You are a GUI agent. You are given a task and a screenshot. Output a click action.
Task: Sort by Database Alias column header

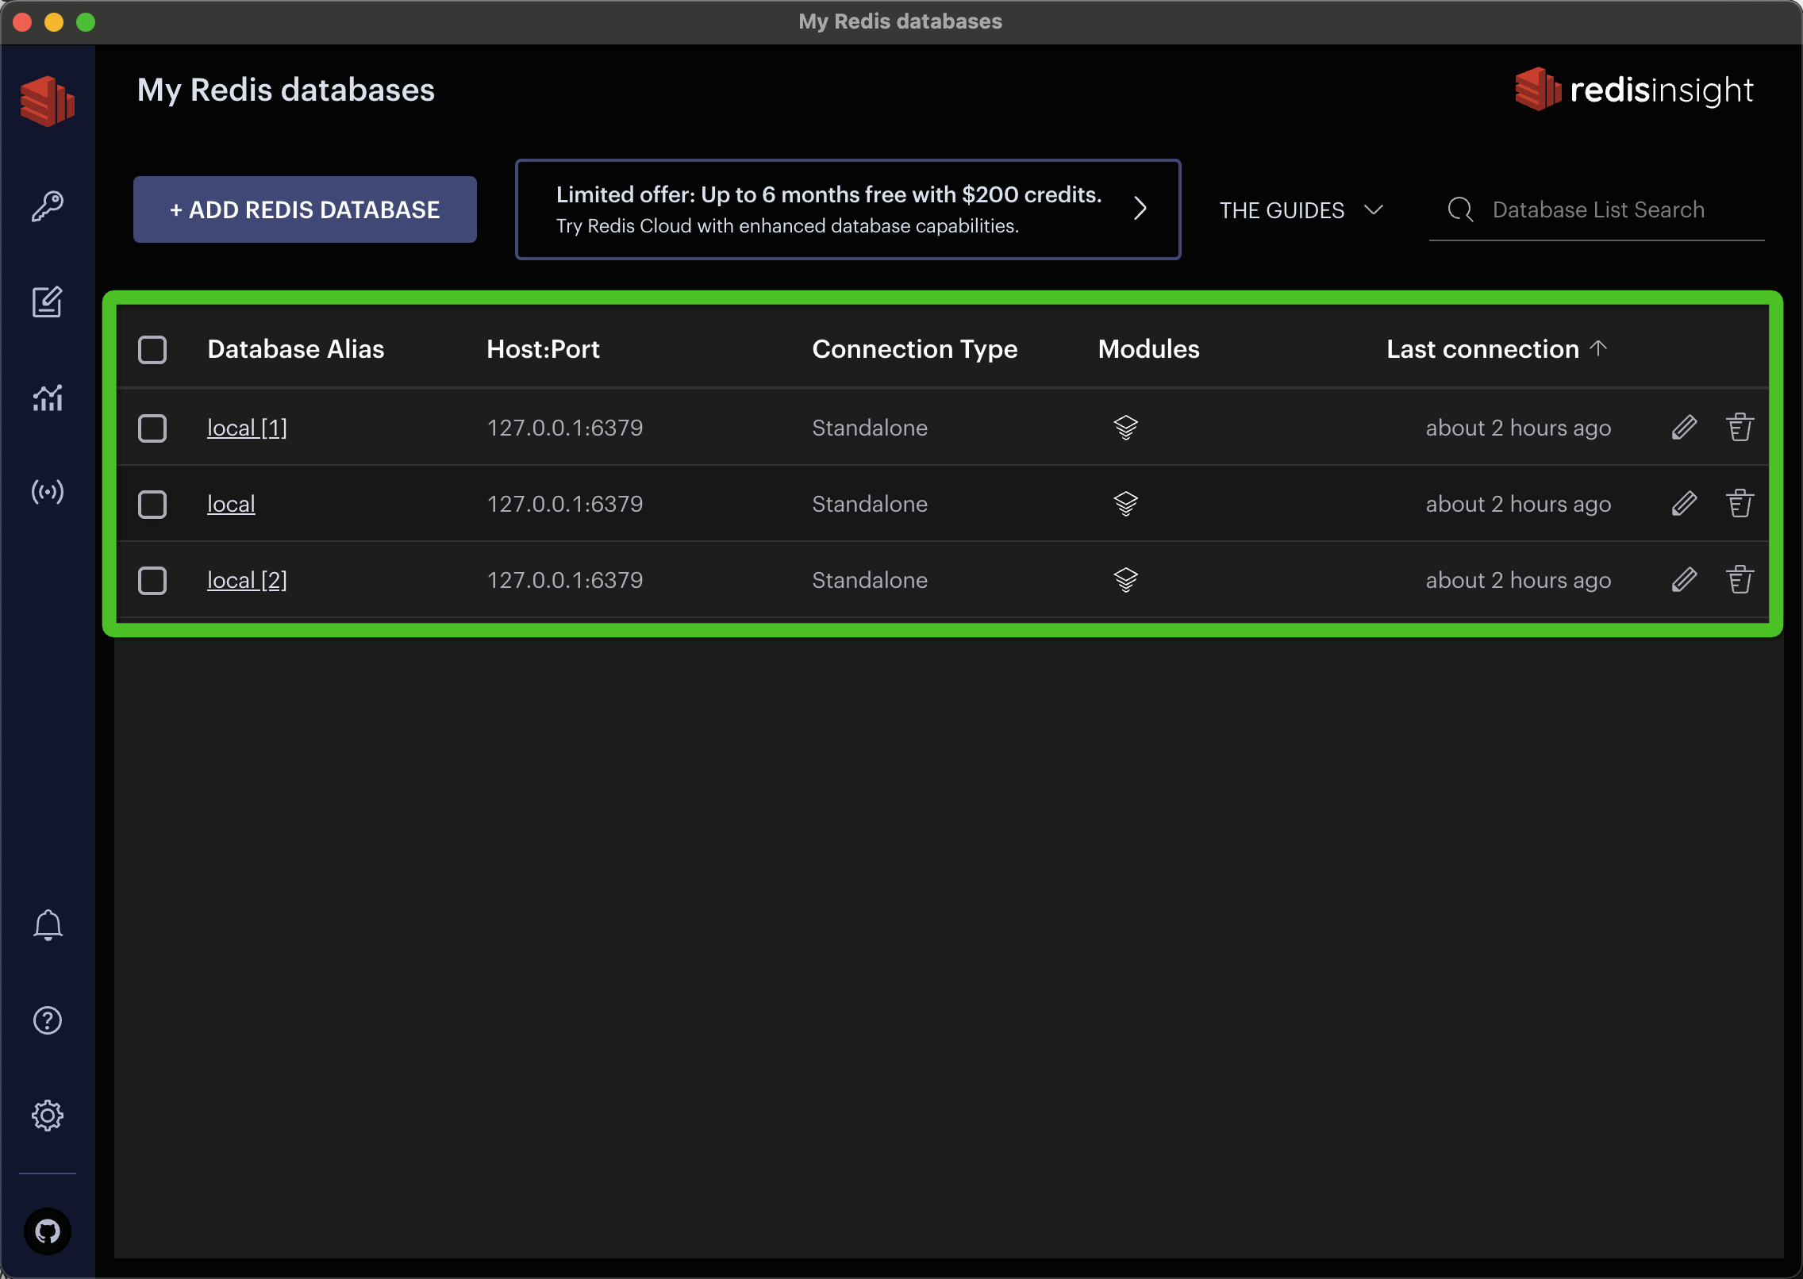pyautogui.click(x=295, y=349)
